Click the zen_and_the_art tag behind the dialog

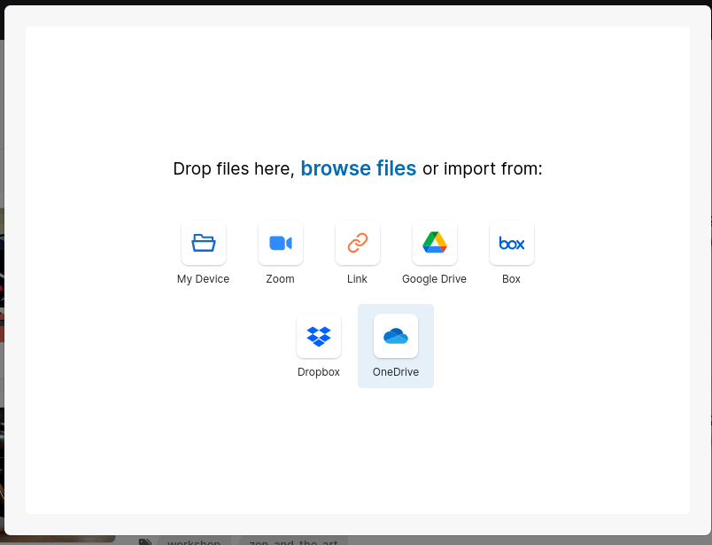click(293, 541)
